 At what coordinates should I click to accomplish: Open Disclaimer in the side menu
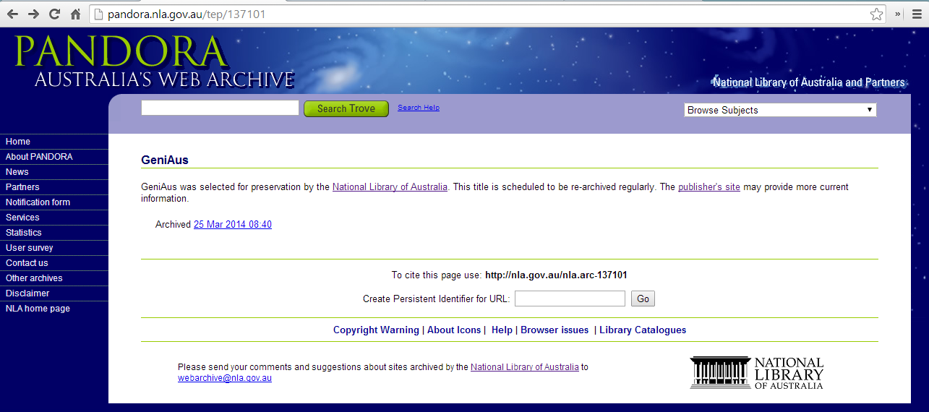(x=54, y=293)
